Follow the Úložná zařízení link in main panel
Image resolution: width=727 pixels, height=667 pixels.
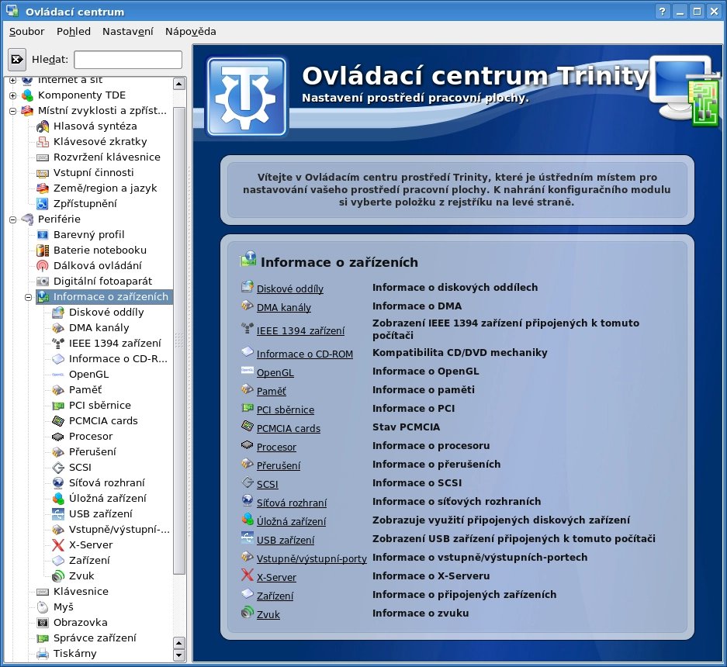291,521
